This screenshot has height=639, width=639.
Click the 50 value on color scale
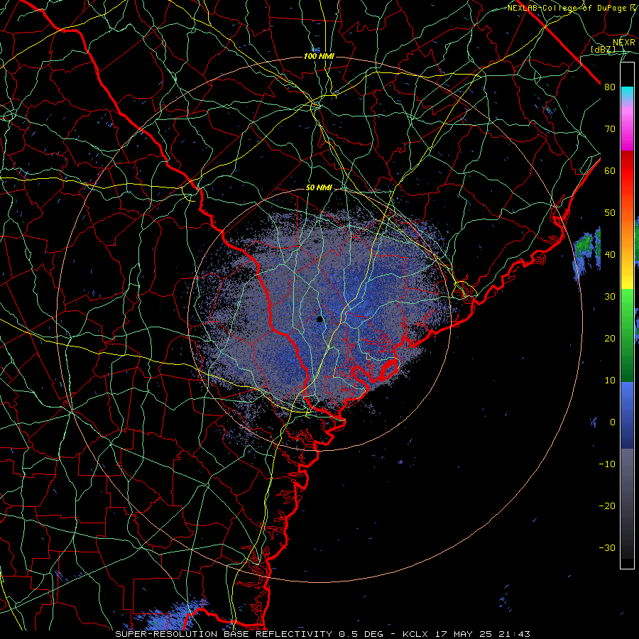610,213
